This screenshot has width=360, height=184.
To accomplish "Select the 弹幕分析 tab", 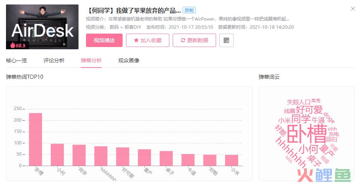I will [x=91, y=60].
